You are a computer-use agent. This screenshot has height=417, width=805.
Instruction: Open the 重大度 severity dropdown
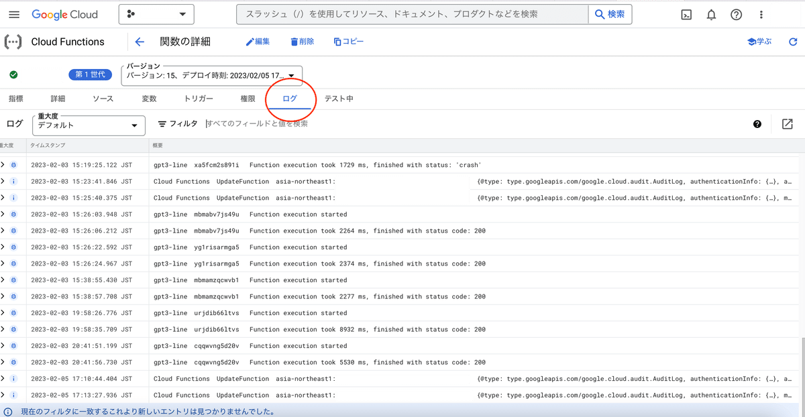point(89,125)
